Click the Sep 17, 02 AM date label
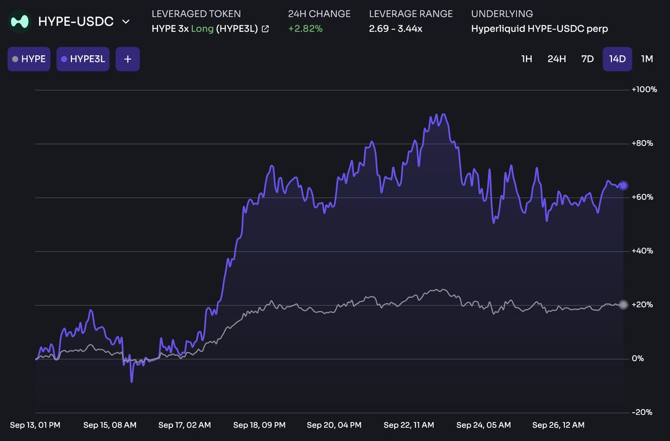Image resolution: width=670 pixels, height=441 pixels. click(185, 425)
